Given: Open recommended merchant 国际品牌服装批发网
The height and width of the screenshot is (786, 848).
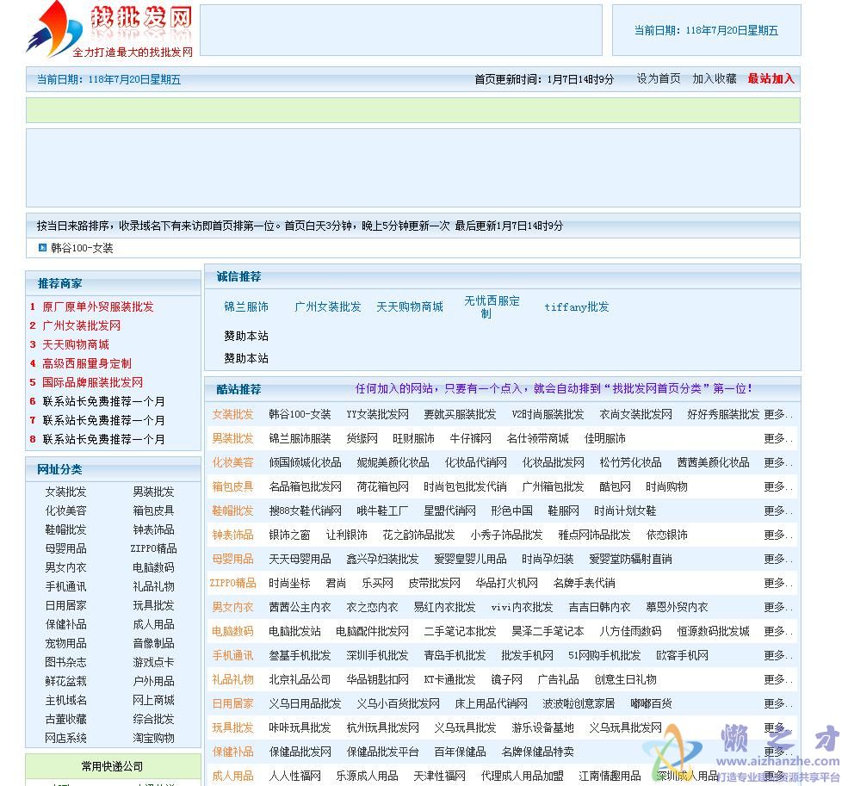Looking at the screenshot, I should pyautogui.click(x=92, y=382).
